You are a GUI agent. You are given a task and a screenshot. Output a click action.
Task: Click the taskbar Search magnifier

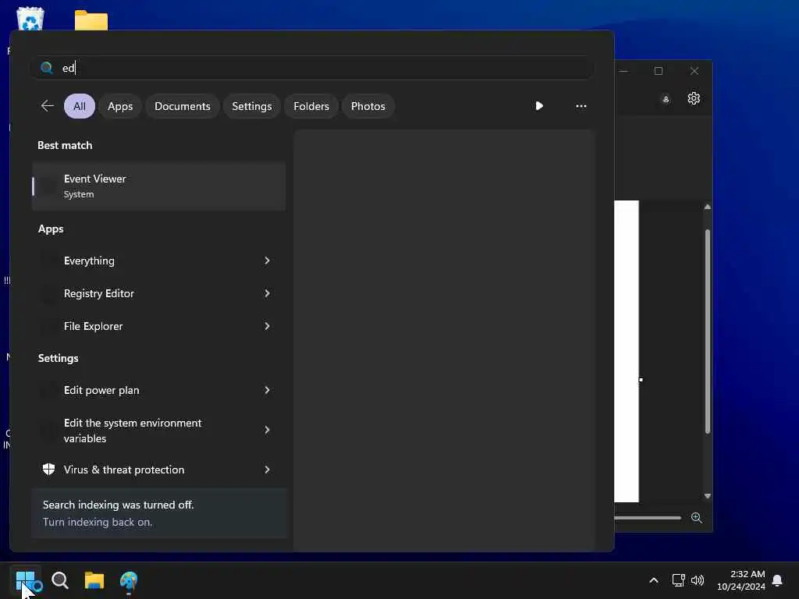pyautogui.click(x=60, y=580)
